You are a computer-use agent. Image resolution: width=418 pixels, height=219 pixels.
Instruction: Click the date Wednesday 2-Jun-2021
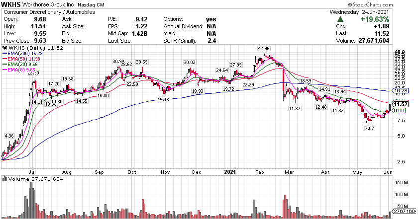pyautogui.click(x=359, y=12)
